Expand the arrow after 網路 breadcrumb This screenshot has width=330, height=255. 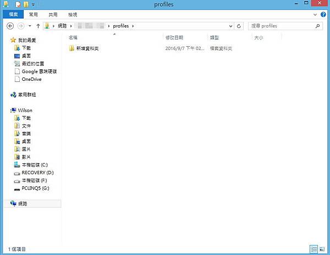pos(71,26)
